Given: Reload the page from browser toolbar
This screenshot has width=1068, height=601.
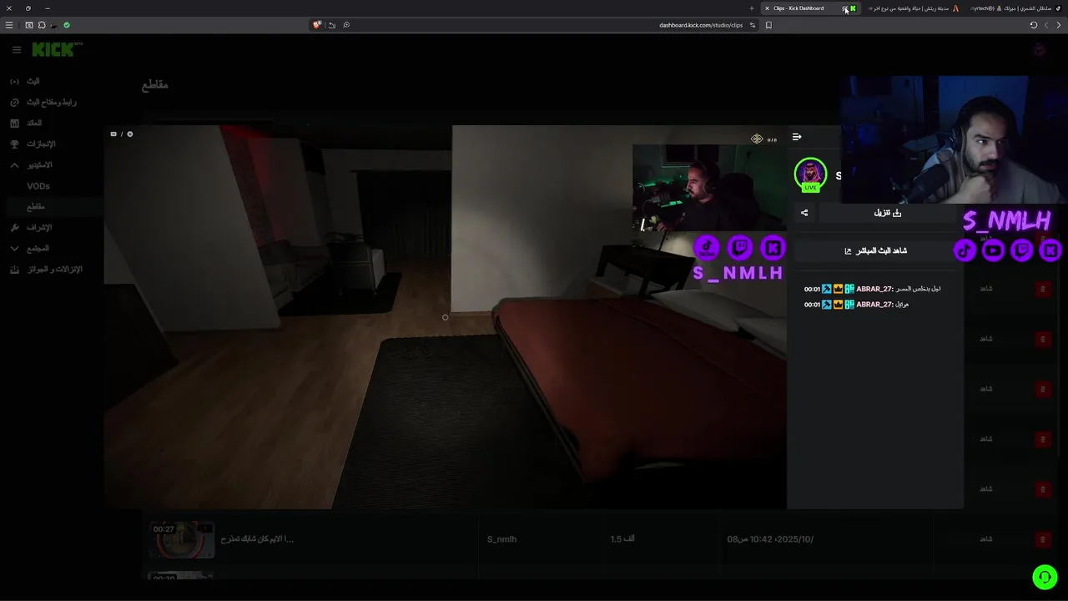Looking at the screenshot, I should (x=1034, y=25).
